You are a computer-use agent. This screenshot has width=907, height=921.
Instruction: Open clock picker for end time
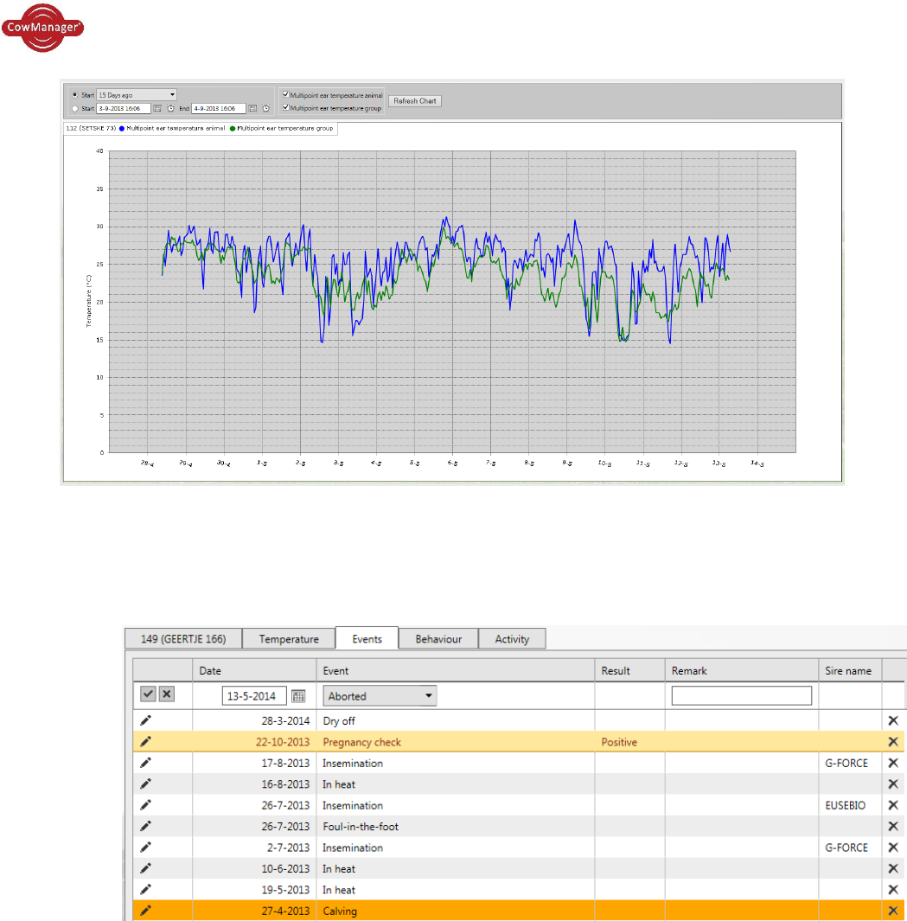266,109
